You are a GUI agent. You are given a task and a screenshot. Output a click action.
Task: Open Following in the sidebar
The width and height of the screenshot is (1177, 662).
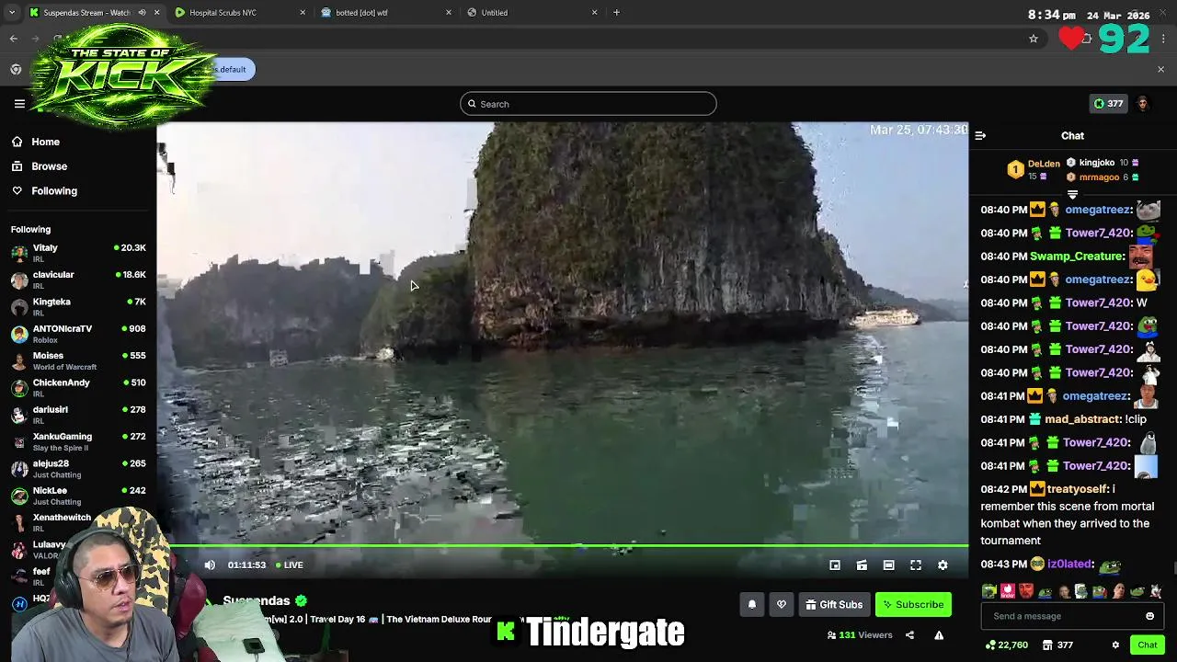(45, 191)
